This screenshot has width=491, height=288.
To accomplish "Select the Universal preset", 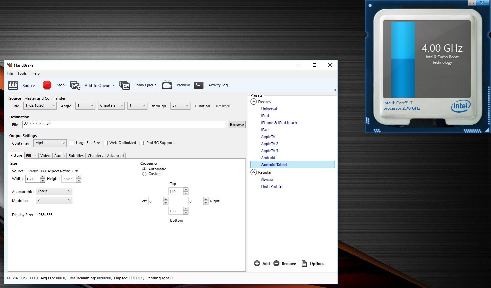I will pos(269,109).
